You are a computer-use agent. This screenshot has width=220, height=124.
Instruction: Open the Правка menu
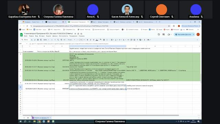31,36
